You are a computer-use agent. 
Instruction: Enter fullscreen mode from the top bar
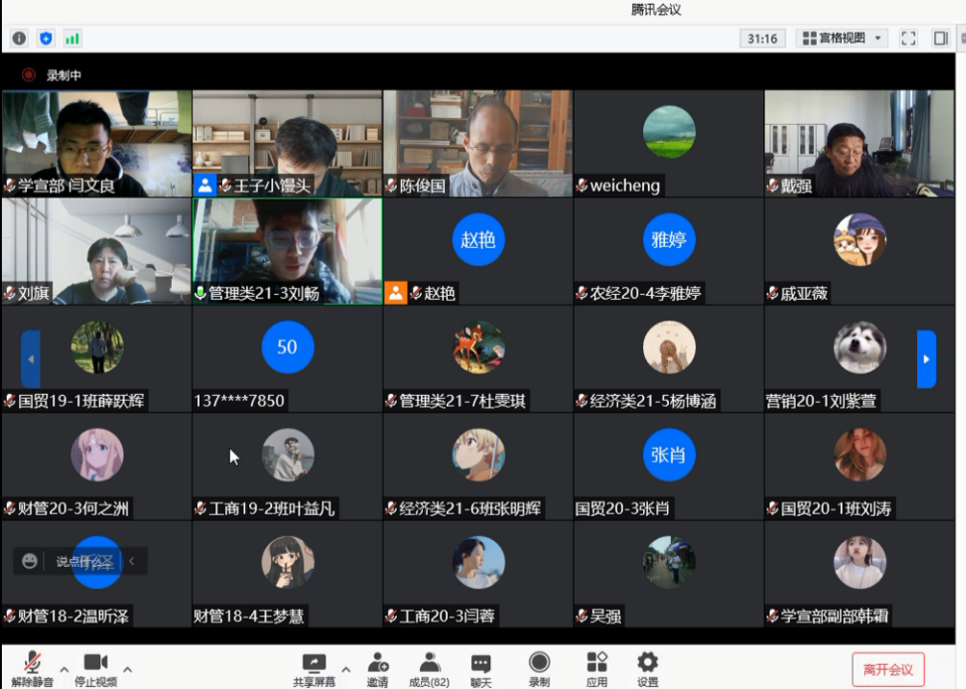(908, 38)
